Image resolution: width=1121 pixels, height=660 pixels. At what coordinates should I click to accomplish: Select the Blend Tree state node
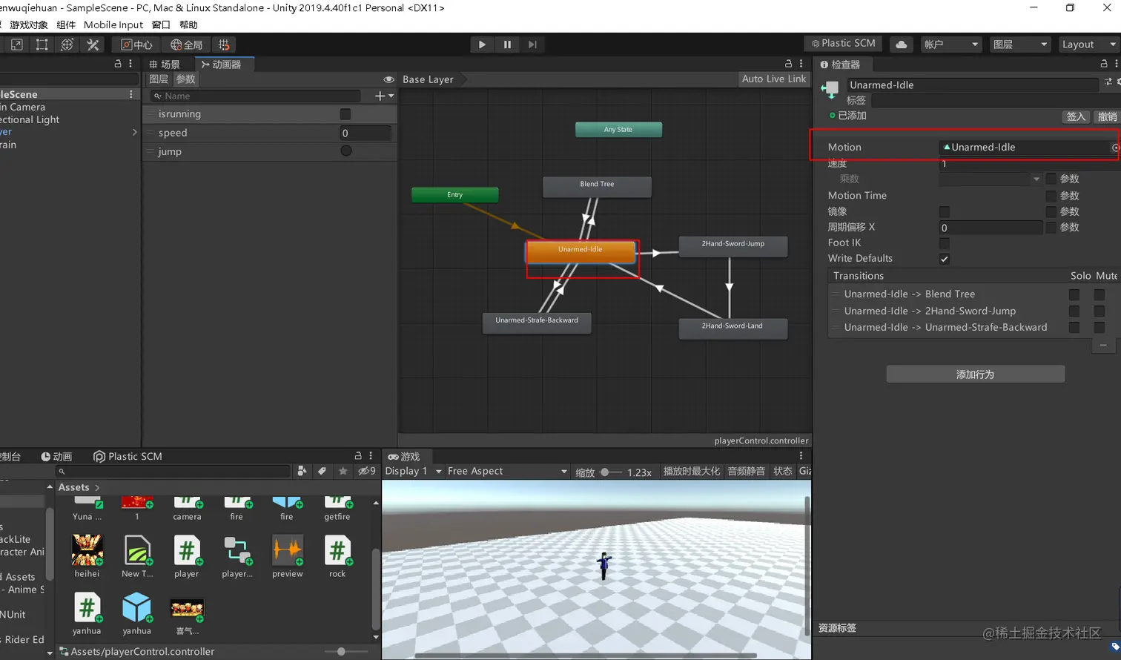[x=597, y=186]
